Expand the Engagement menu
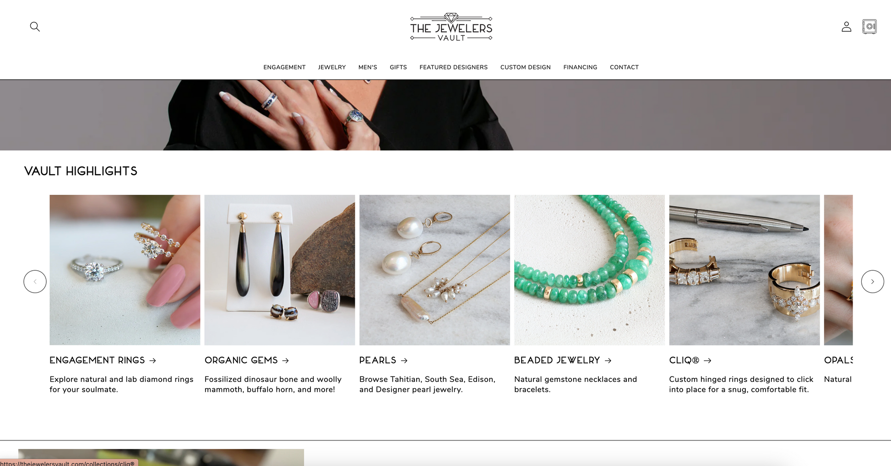Image resolution: width=891 pixels, height=466 pixels. tap(284, 67)
